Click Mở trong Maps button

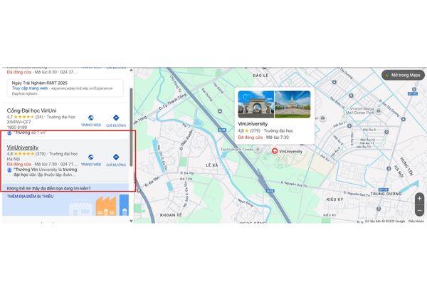(403, 75)
